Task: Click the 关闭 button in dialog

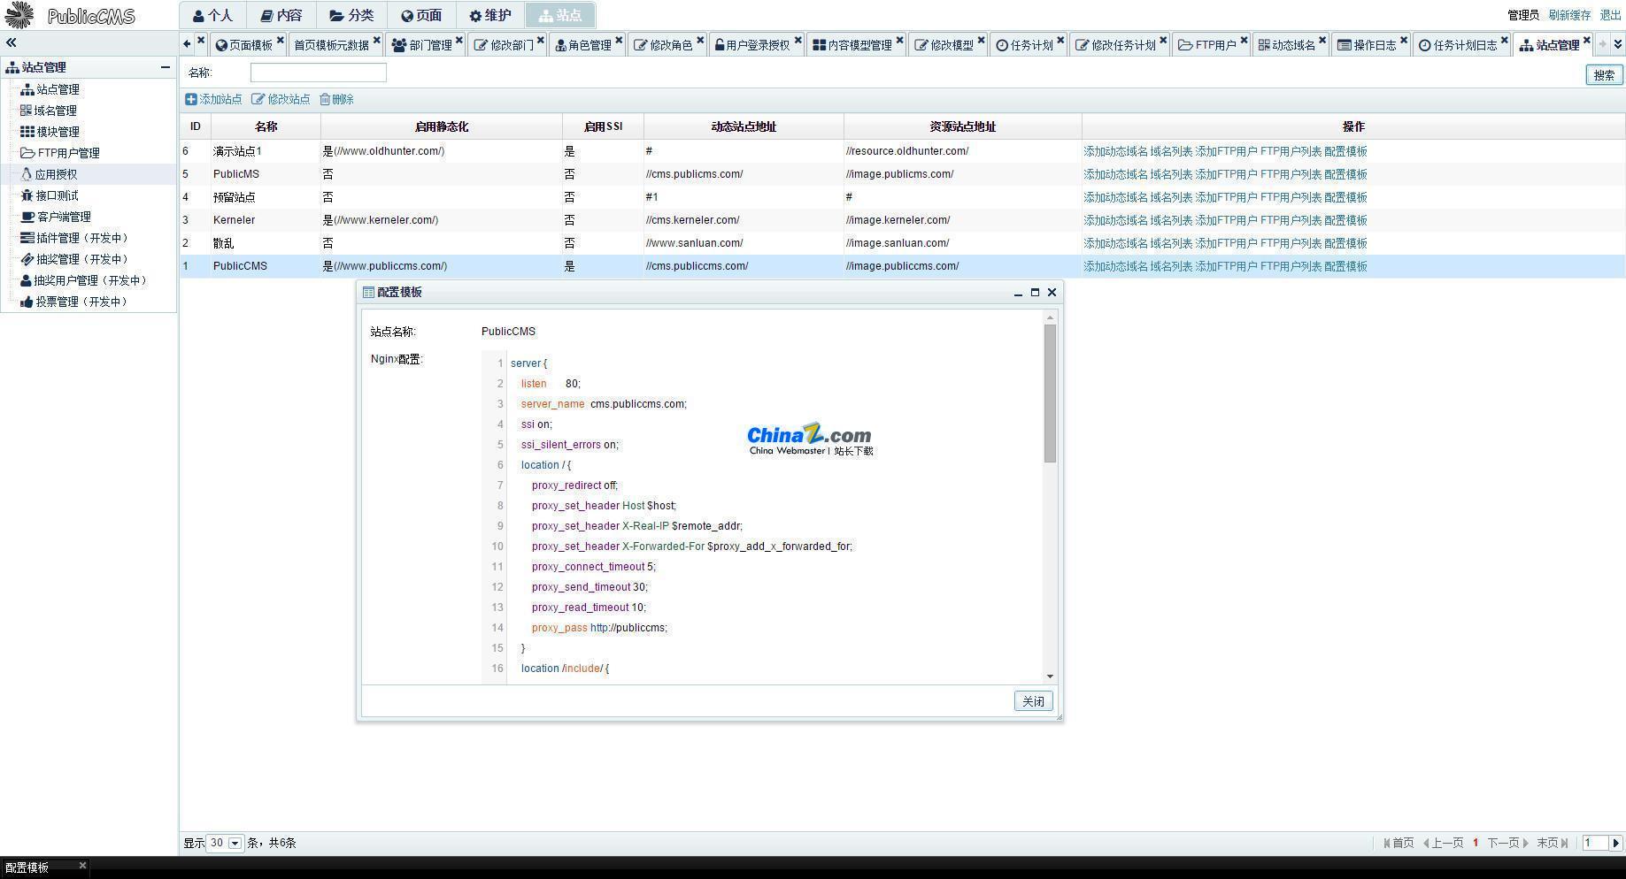Action: click(1033, 701)
